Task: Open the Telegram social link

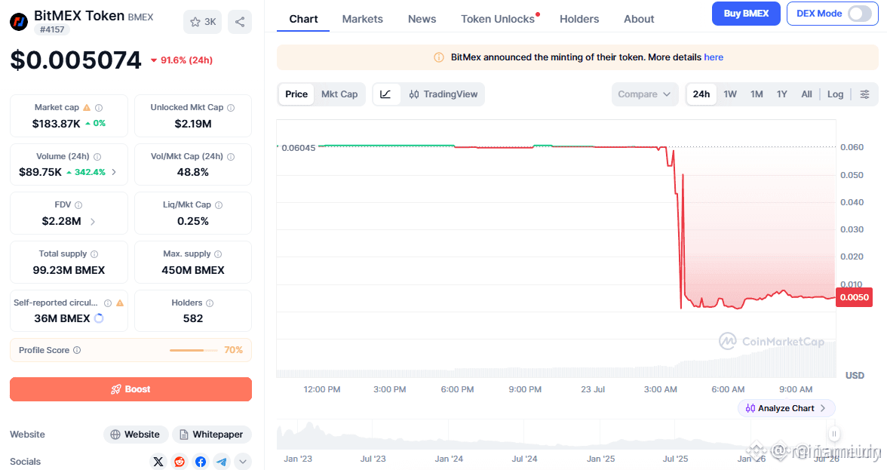Action: pyautogui.click(x=221, y=462)
